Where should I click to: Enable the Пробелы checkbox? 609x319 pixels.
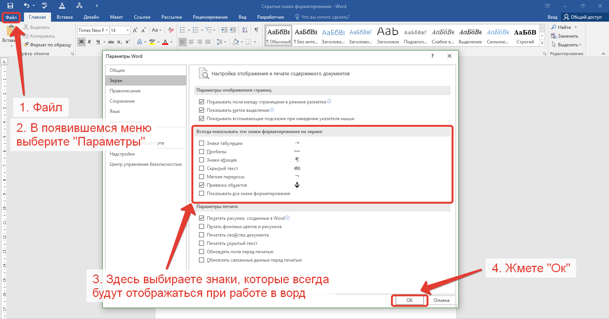coord(202,152)
